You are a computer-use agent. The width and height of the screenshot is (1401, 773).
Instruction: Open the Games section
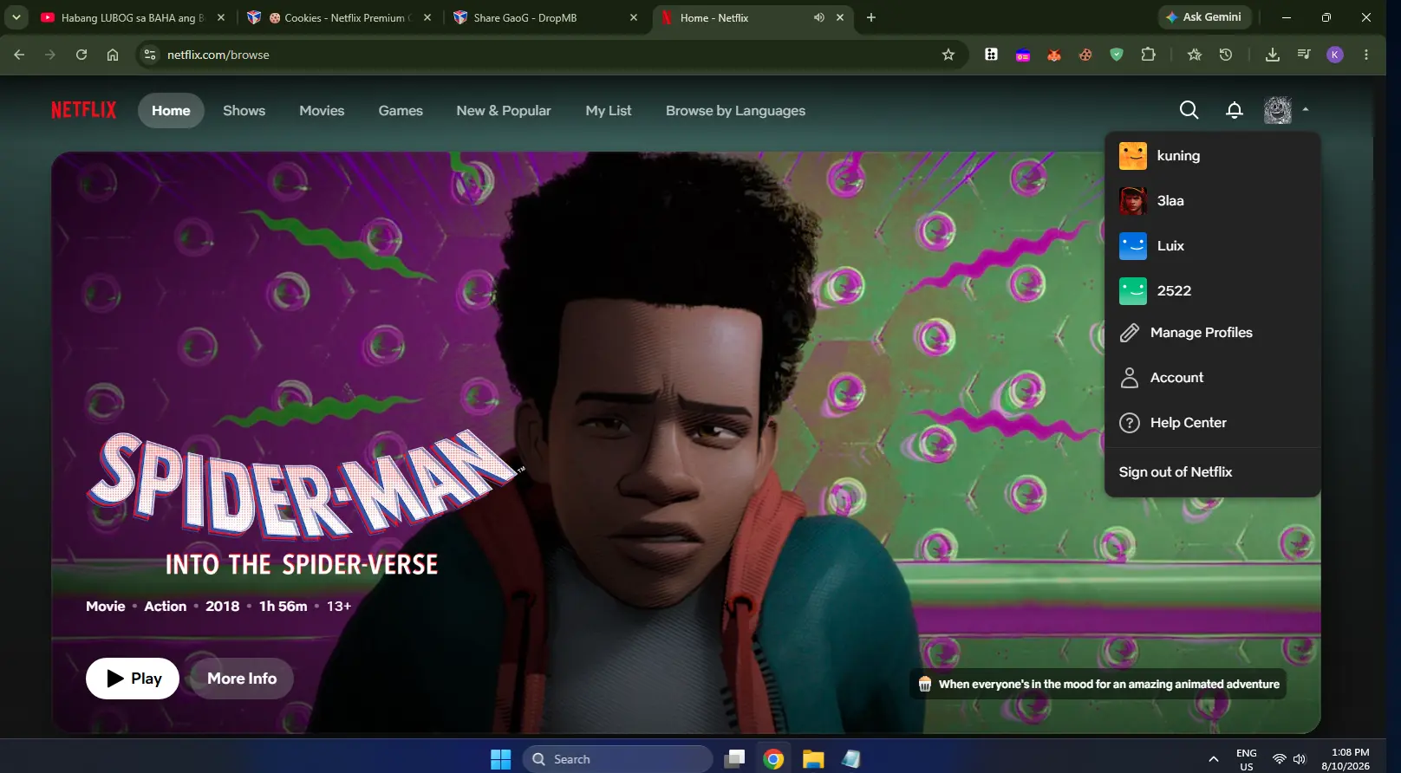pyautogui.click(x=401, y=110)
